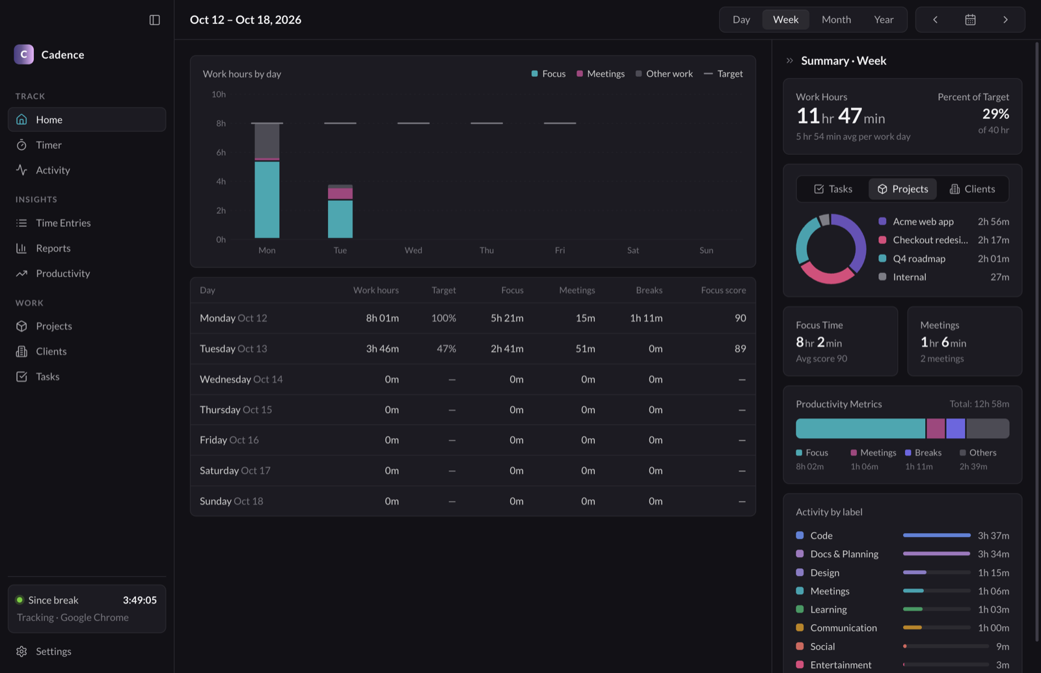Open the Timer stopwatch icon
The height and width of the screenshot is (673, 1041).
[x=21, y=145]
